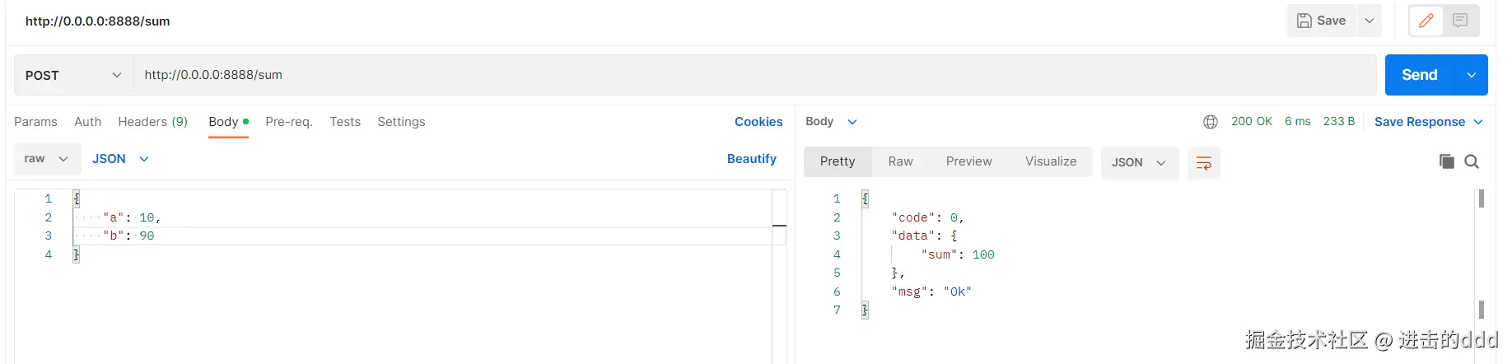Search the response with magnifier icon
Viewport: 1512px width, 364px height.
coord(1472,161)
